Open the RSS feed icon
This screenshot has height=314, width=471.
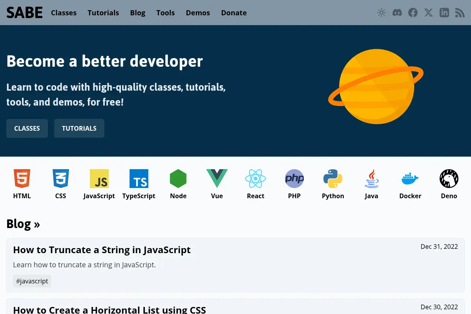point(460,13)
